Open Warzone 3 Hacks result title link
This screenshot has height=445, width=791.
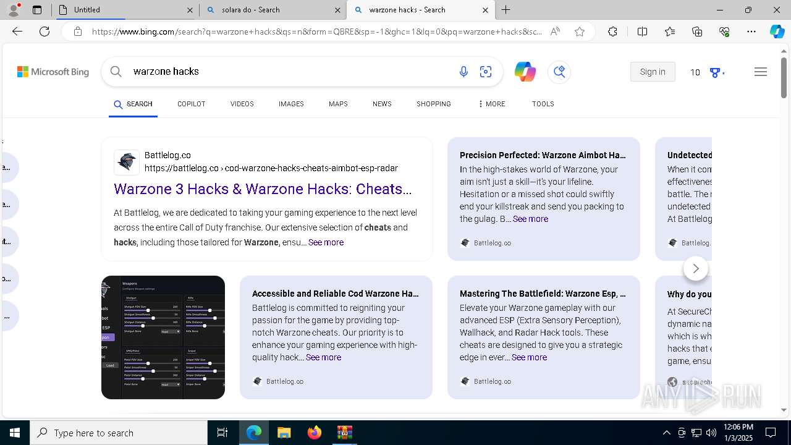coord(263,189)
